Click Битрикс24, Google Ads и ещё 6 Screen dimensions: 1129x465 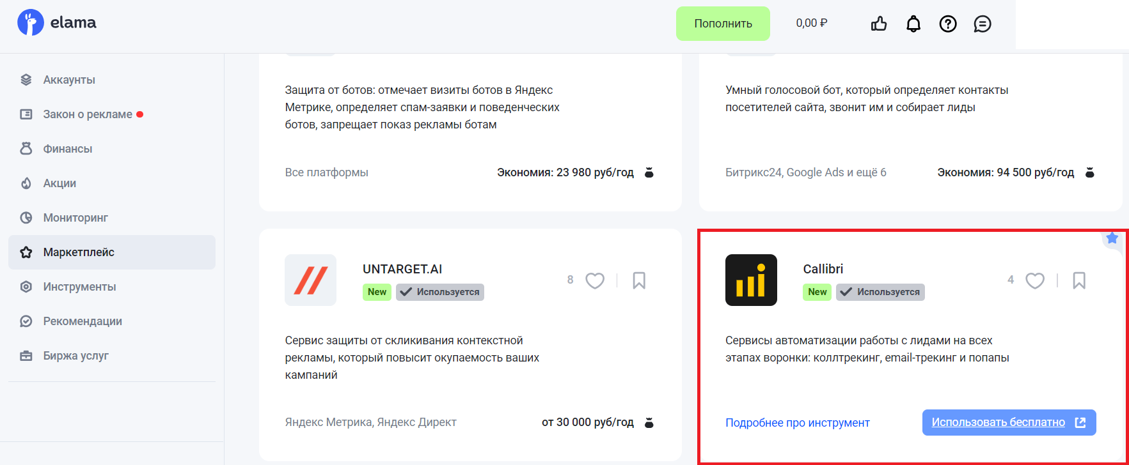point(806,172)
